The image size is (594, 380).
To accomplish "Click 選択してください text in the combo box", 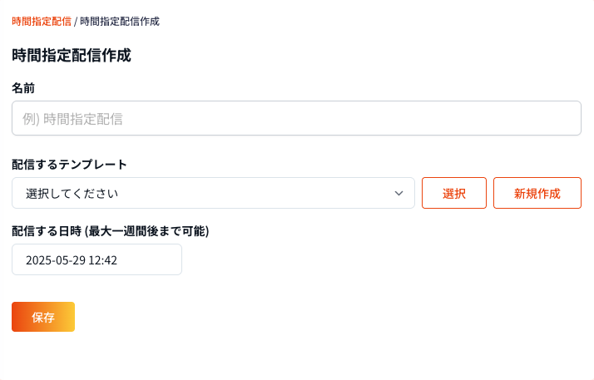I will [x=72, y=194].
